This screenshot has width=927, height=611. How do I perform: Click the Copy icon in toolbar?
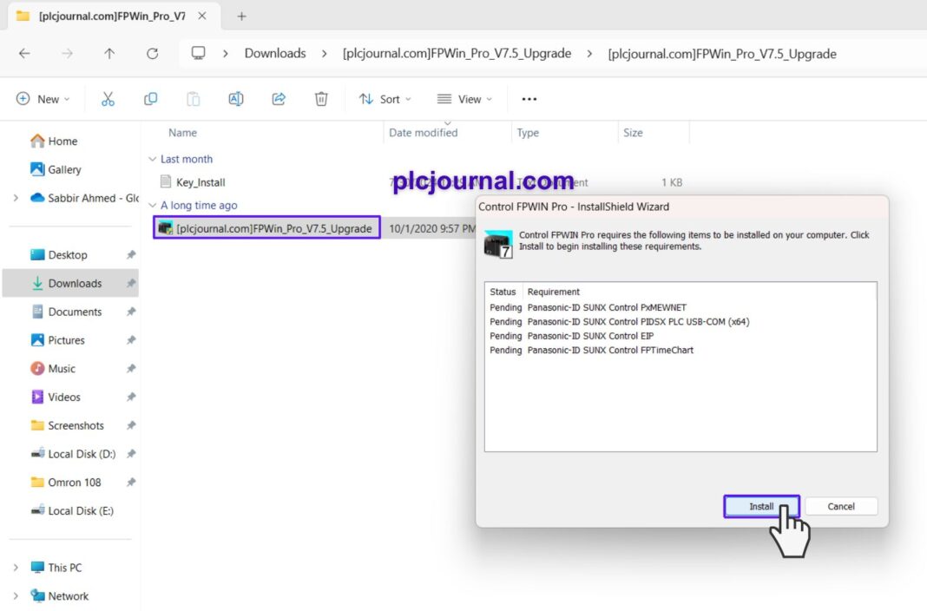pos(150,99)
